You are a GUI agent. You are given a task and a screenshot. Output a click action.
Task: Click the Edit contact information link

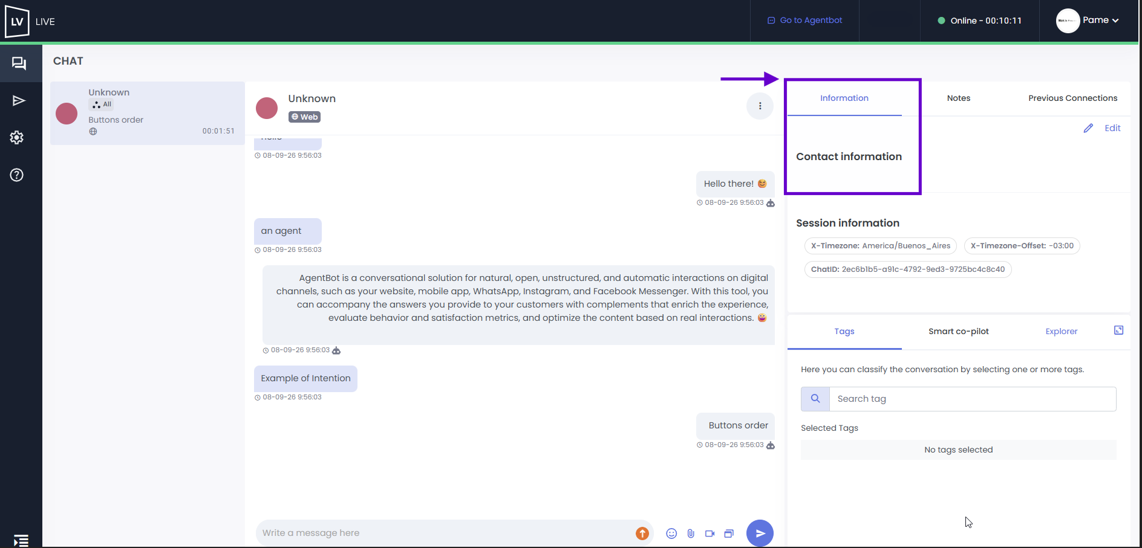(1112, 128)
